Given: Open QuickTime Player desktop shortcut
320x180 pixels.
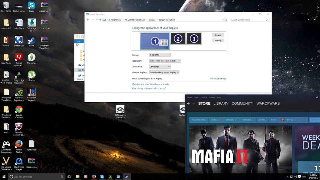Looking at the screenshot, I should tap(19, 164).
